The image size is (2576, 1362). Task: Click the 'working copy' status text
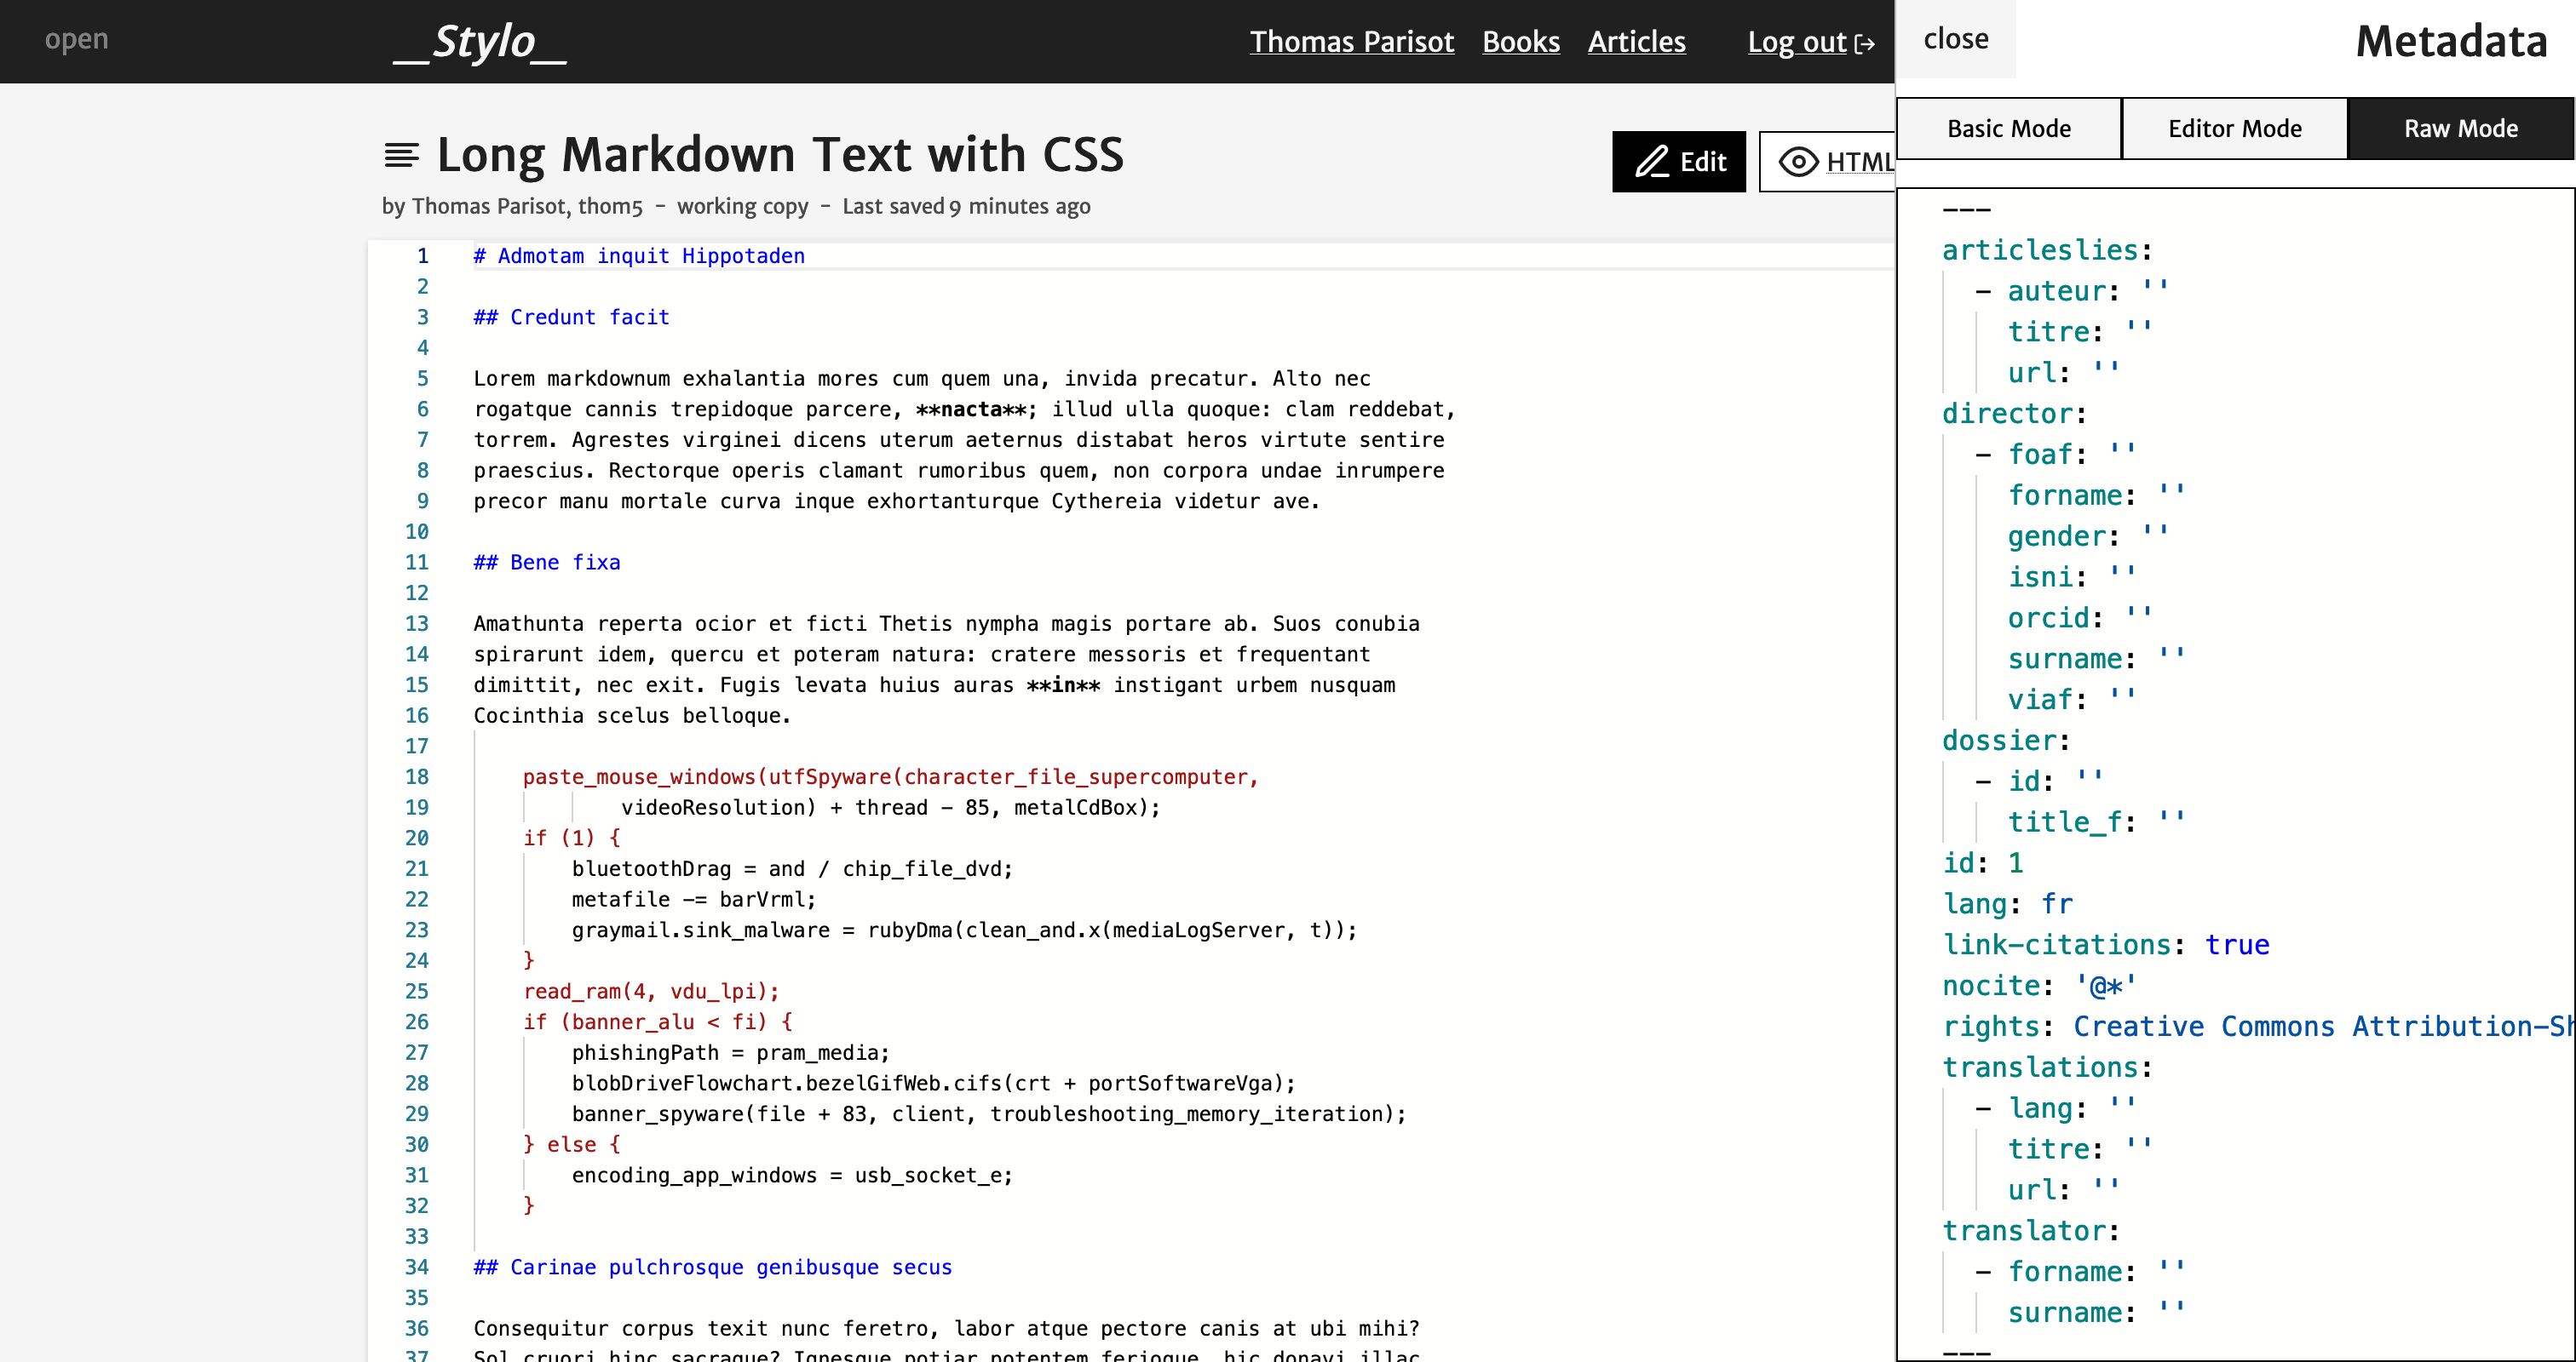coord(742,206)
